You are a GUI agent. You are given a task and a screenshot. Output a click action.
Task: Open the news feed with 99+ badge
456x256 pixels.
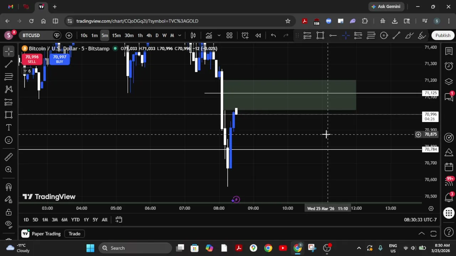[449, 182]
